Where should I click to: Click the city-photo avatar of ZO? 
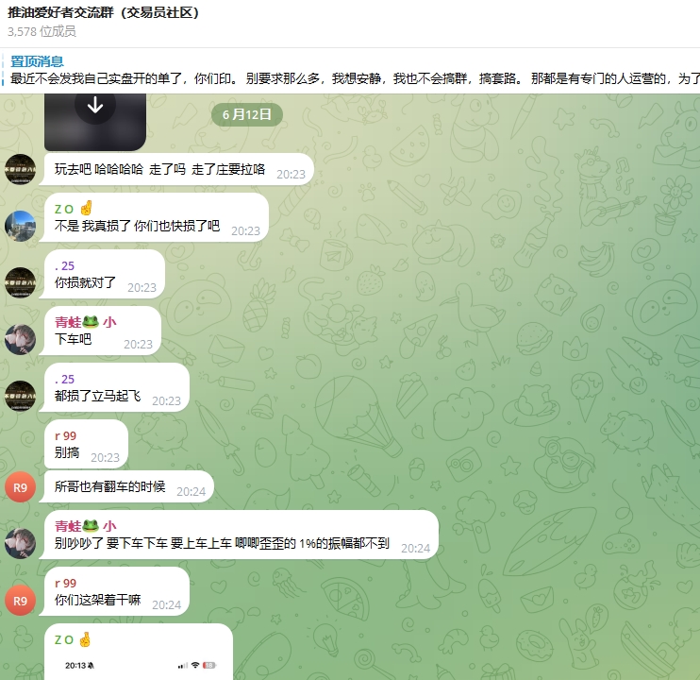pos(20,226)
